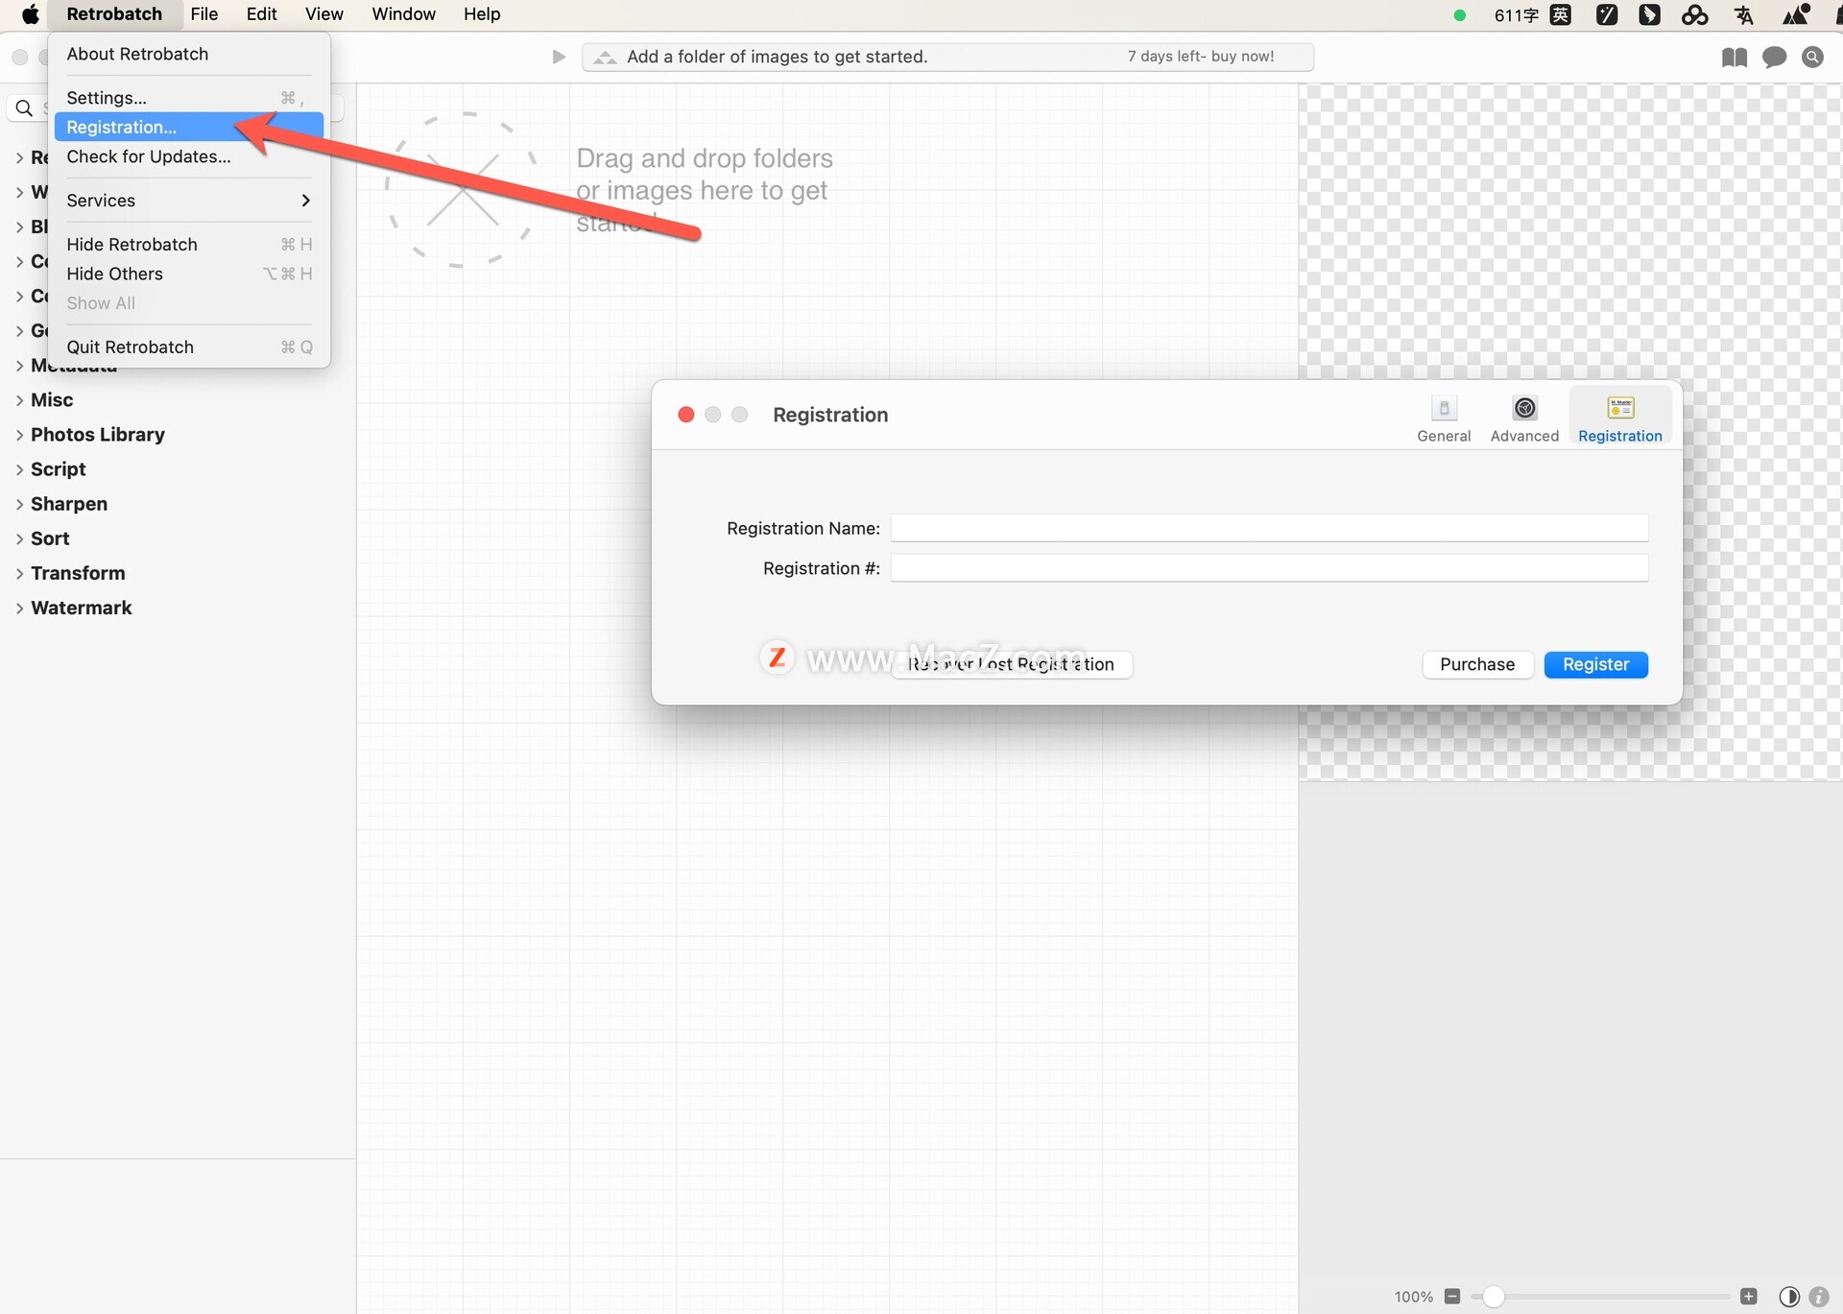Click the Purchase button

(x=1476, y=664)
